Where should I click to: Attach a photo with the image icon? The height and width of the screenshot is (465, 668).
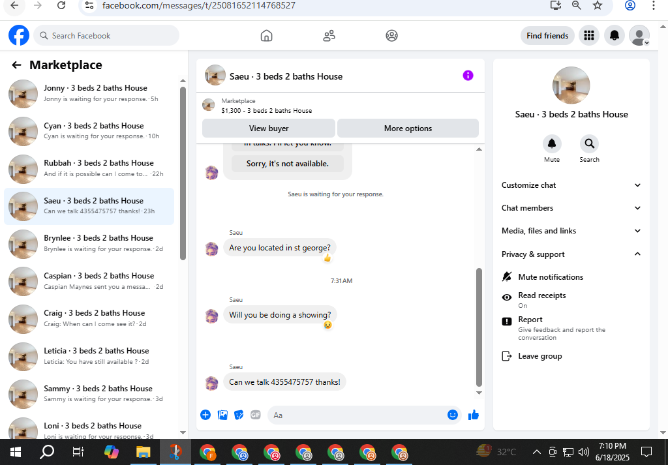pyautogui.click(x=222, y=415)
